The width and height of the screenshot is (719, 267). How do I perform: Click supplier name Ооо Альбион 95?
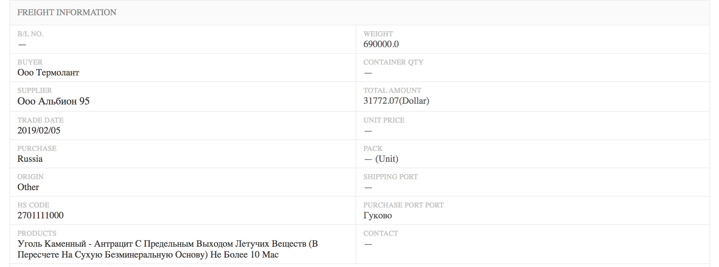click(x=53, y=101)
